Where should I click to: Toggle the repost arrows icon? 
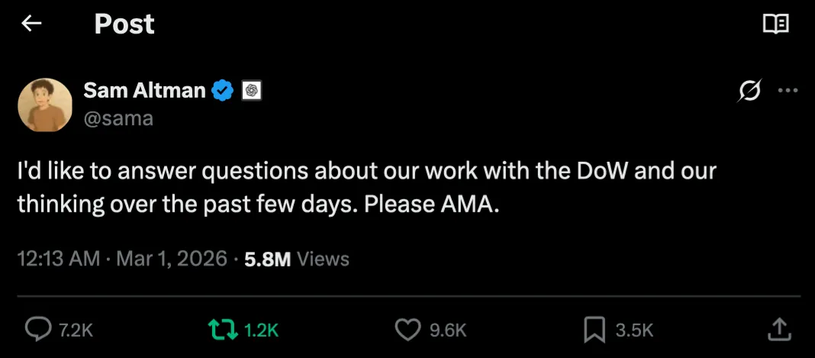(223, 330)
